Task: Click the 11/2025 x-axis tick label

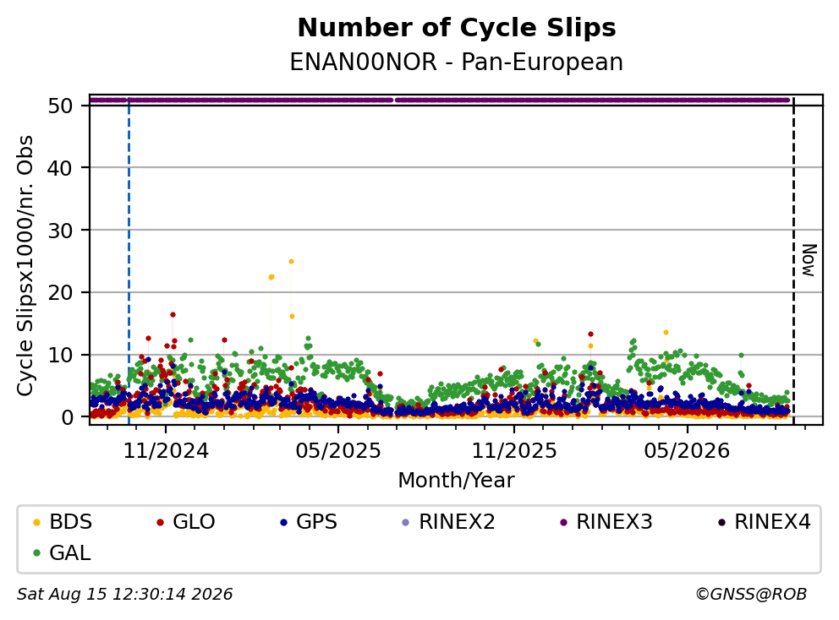Action: click(513, 451)
